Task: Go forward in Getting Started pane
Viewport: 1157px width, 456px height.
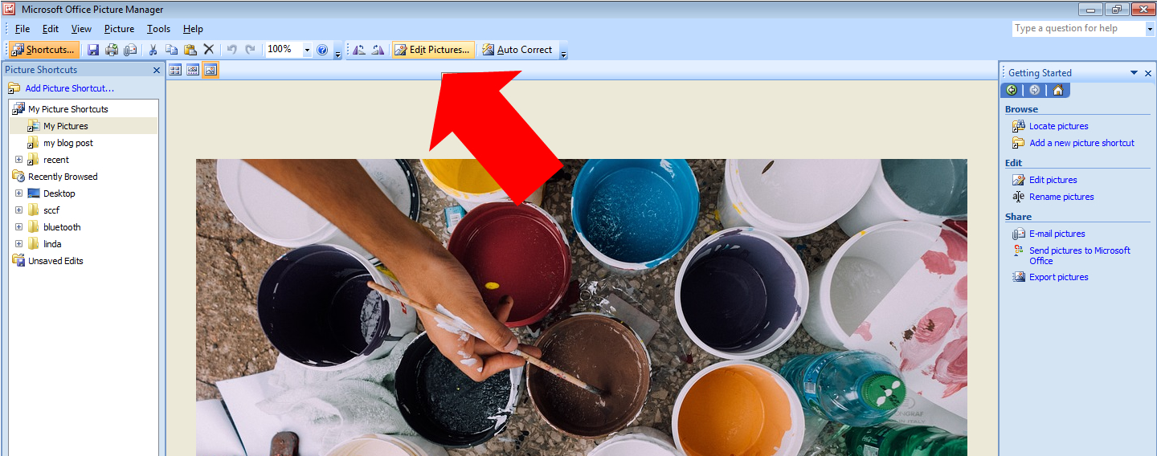Action: pyautogui.click(x=1034, y=90)
